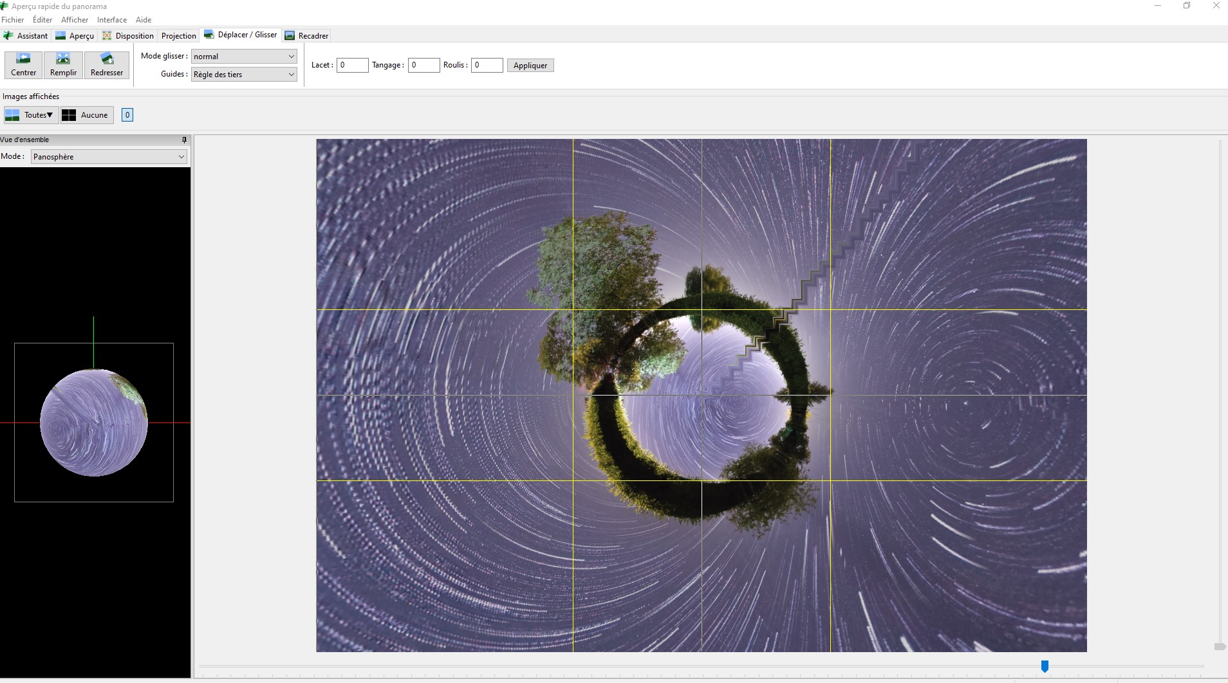The height and width of the screenshot is (683, 1228).
Task: Click the Aucune black grid icon
Action: tap(69, 115)
